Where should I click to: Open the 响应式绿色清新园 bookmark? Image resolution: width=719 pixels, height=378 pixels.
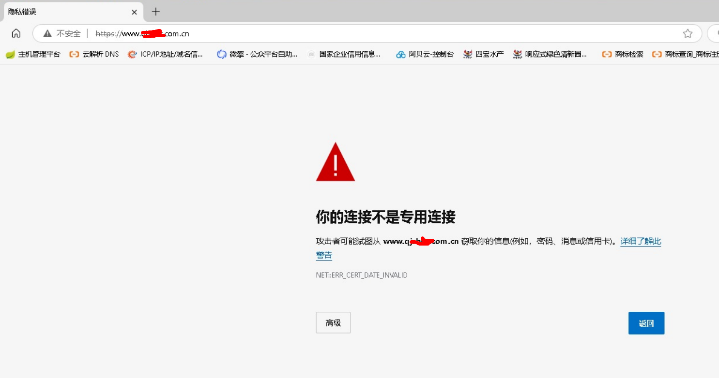551,54
